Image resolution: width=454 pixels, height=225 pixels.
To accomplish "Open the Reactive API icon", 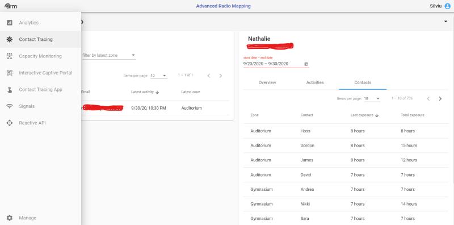I will tap(10, 123).
